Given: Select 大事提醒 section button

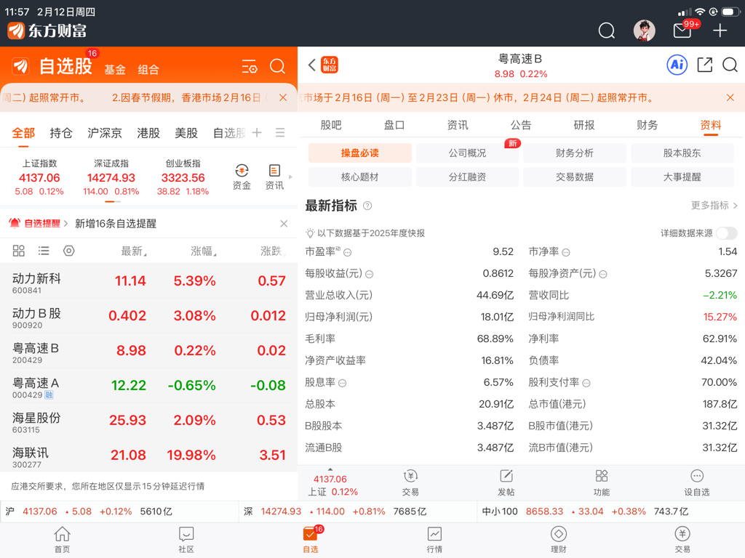Looking at the screenshot, I should (x=682, y=177).
